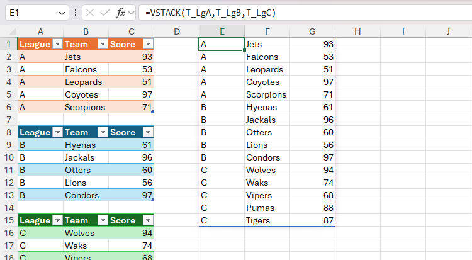Open Team filter dropdown in green table
472x260 pixels.
click(x=102, y=220)
